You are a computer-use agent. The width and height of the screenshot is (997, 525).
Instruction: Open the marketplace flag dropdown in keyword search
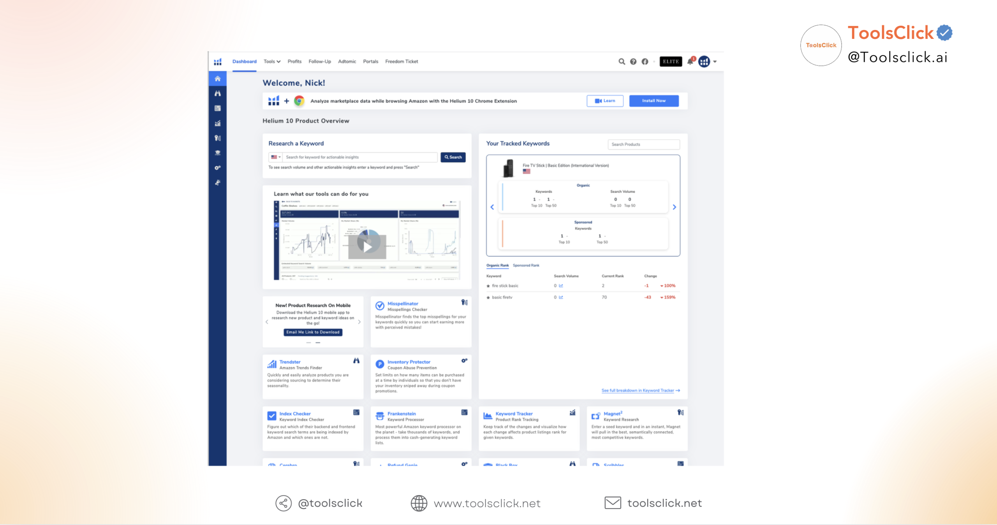coord(276,157)
